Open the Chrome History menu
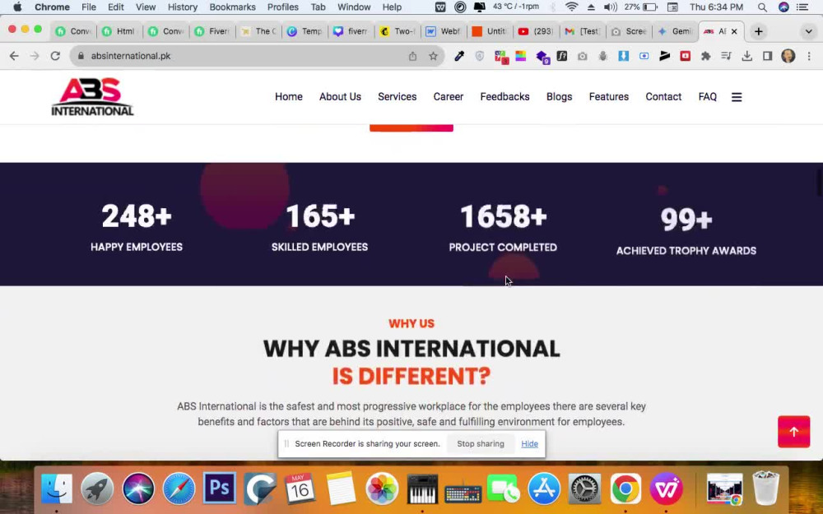The width and height of the screenshot is (823, 514). (x=182, y=7)
